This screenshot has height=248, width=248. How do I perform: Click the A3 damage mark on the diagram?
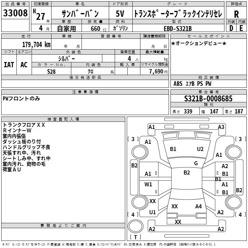221,127
